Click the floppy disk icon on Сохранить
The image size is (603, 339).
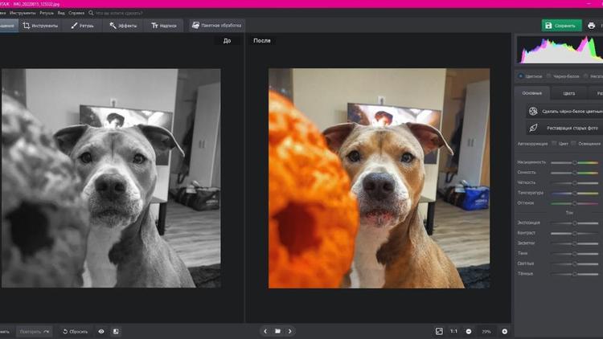pos(548,26)
